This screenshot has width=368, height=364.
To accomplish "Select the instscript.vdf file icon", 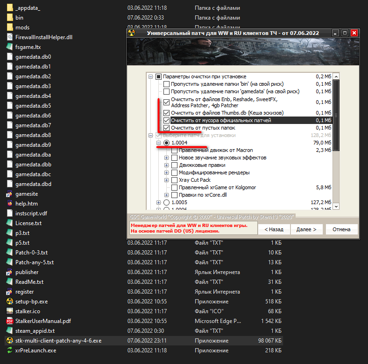I will [x=10, y=213].
